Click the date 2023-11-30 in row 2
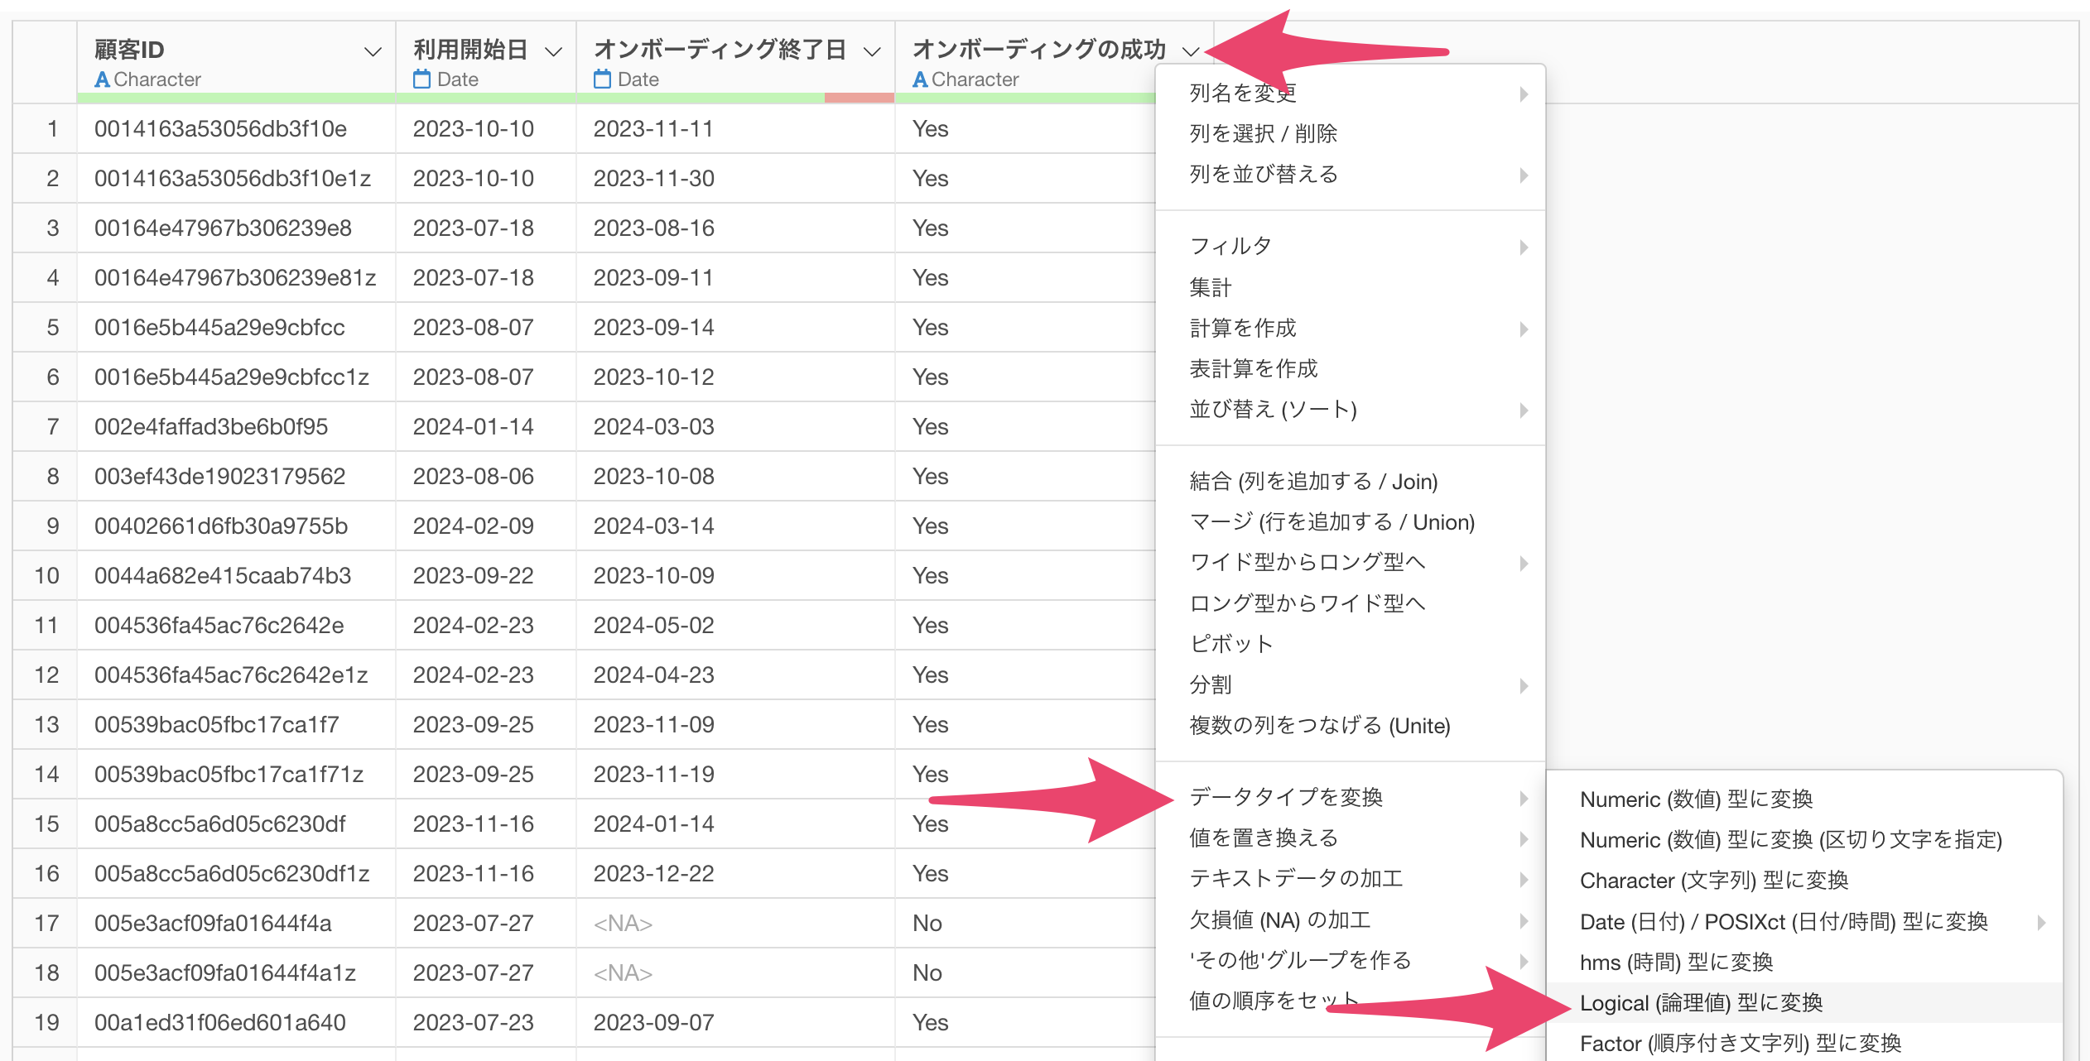The width and height of the screenshot is (2090, 1061). coord(653,178)
